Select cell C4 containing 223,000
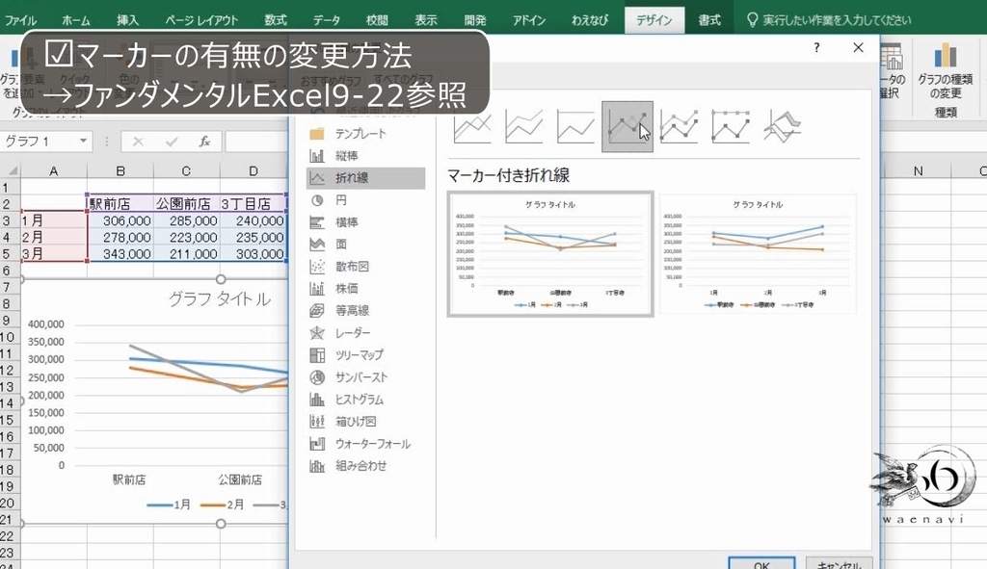The width and height of the screenshot is (987, 569). tap(186, 237)
